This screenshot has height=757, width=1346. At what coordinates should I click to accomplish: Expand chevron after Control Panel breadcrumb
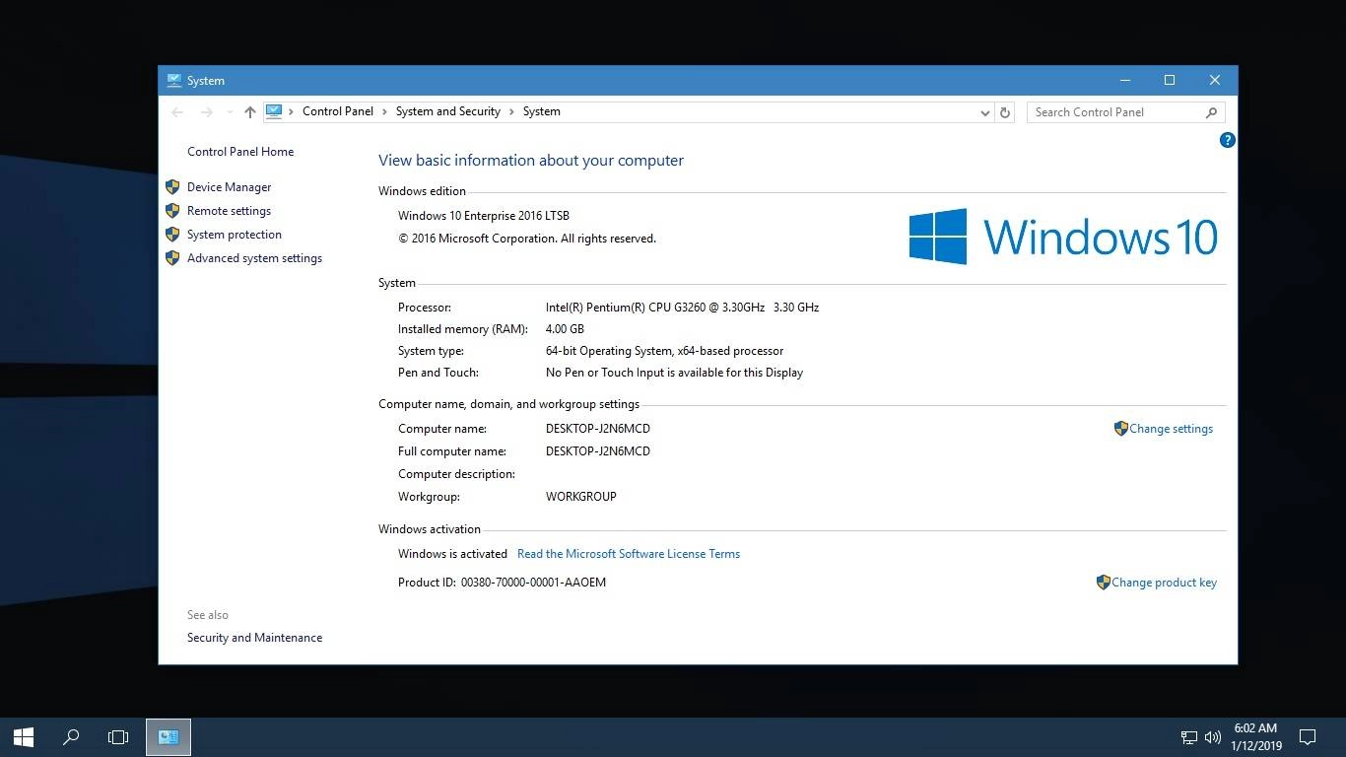(x=384, y=112)
